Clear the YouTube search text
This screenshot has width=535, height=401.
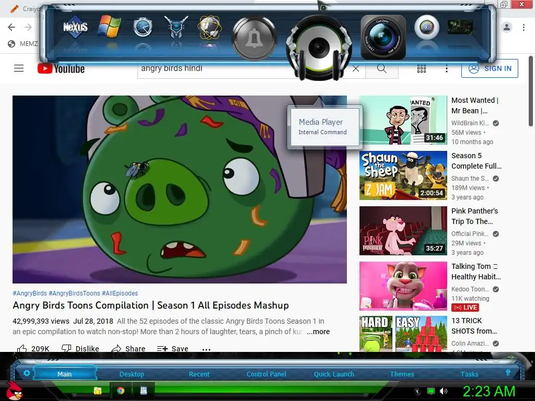tap(355, 68)
